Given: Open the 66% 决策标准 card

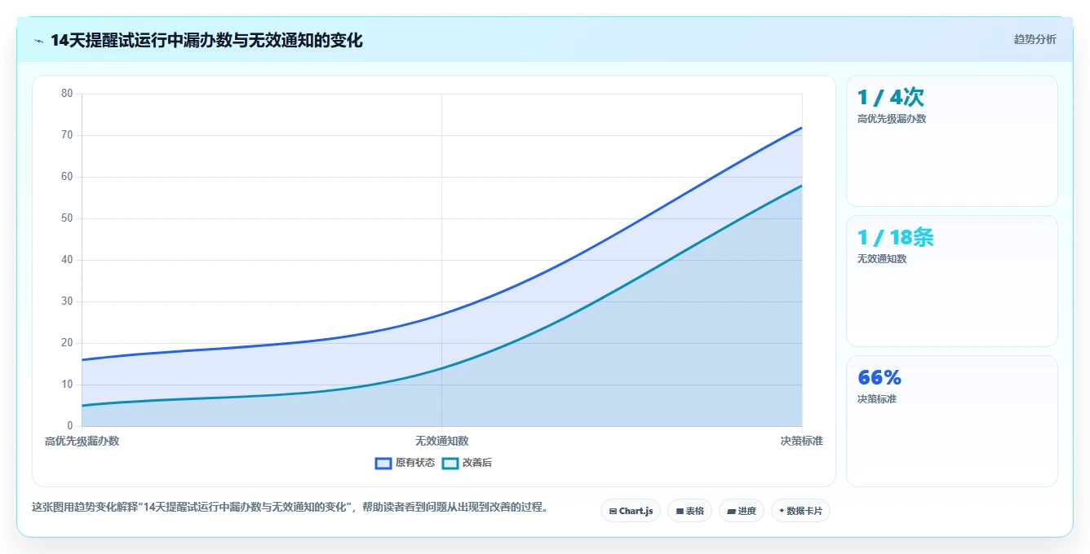Looking at the screenshot, I should pos(952,421).
